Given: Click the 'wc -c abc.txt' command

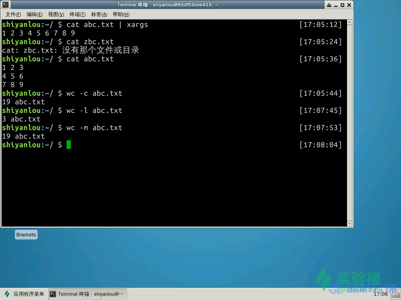Looking at the screenshot, I should 94,93.
